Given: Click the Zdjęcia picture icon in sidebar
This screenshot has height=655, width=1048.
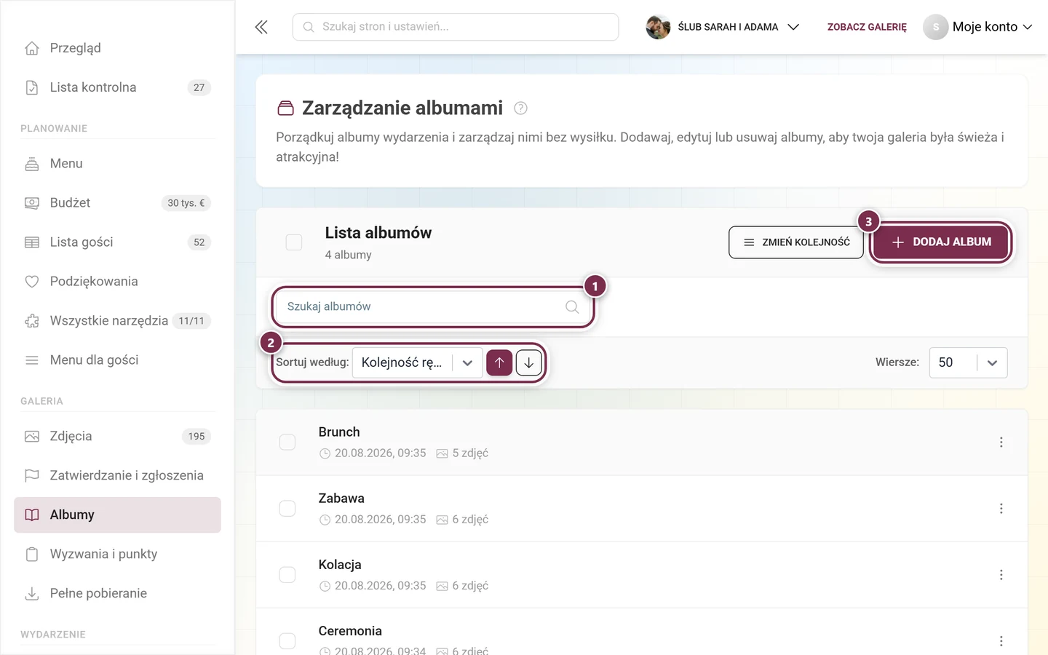Looking at the screenshot, I should (32, 437).
